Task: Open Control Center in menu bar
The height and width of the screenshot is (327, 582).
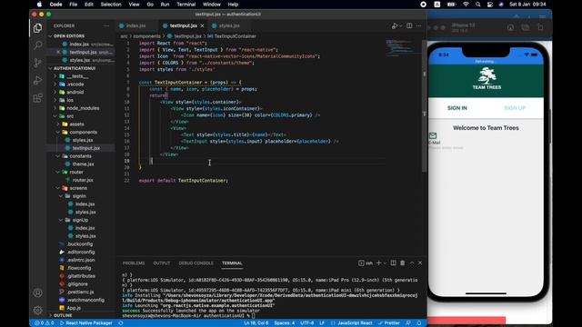Action: [490, 5]
